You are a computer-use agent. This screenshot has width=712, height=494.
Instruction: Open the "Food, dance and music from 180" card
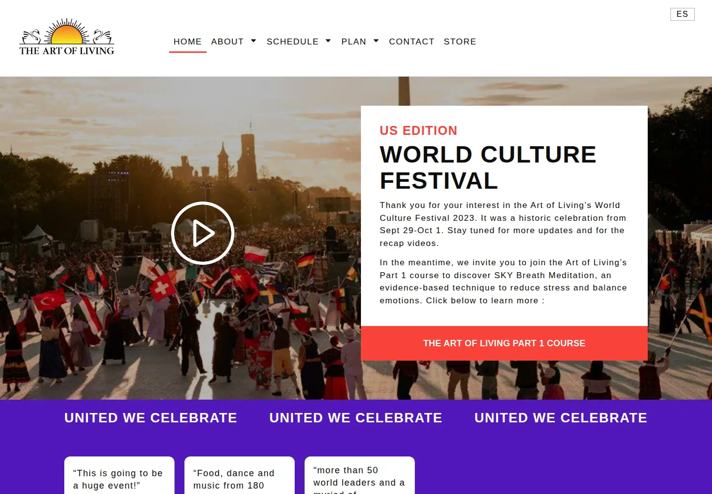coord(239,475)
